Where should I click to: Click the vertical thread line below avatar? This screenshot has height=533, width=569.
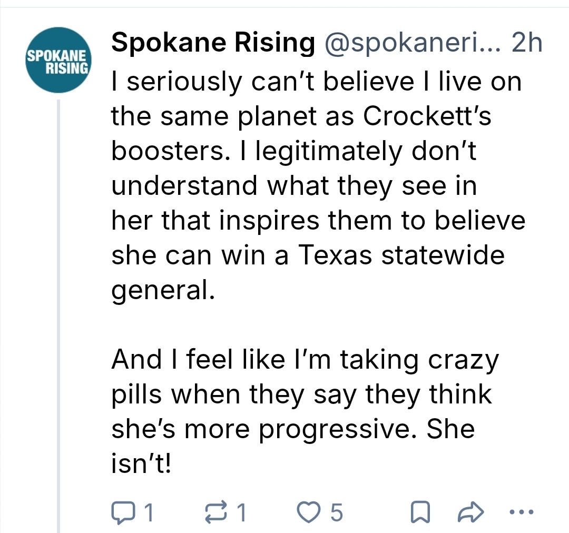(x=58, y=316)
